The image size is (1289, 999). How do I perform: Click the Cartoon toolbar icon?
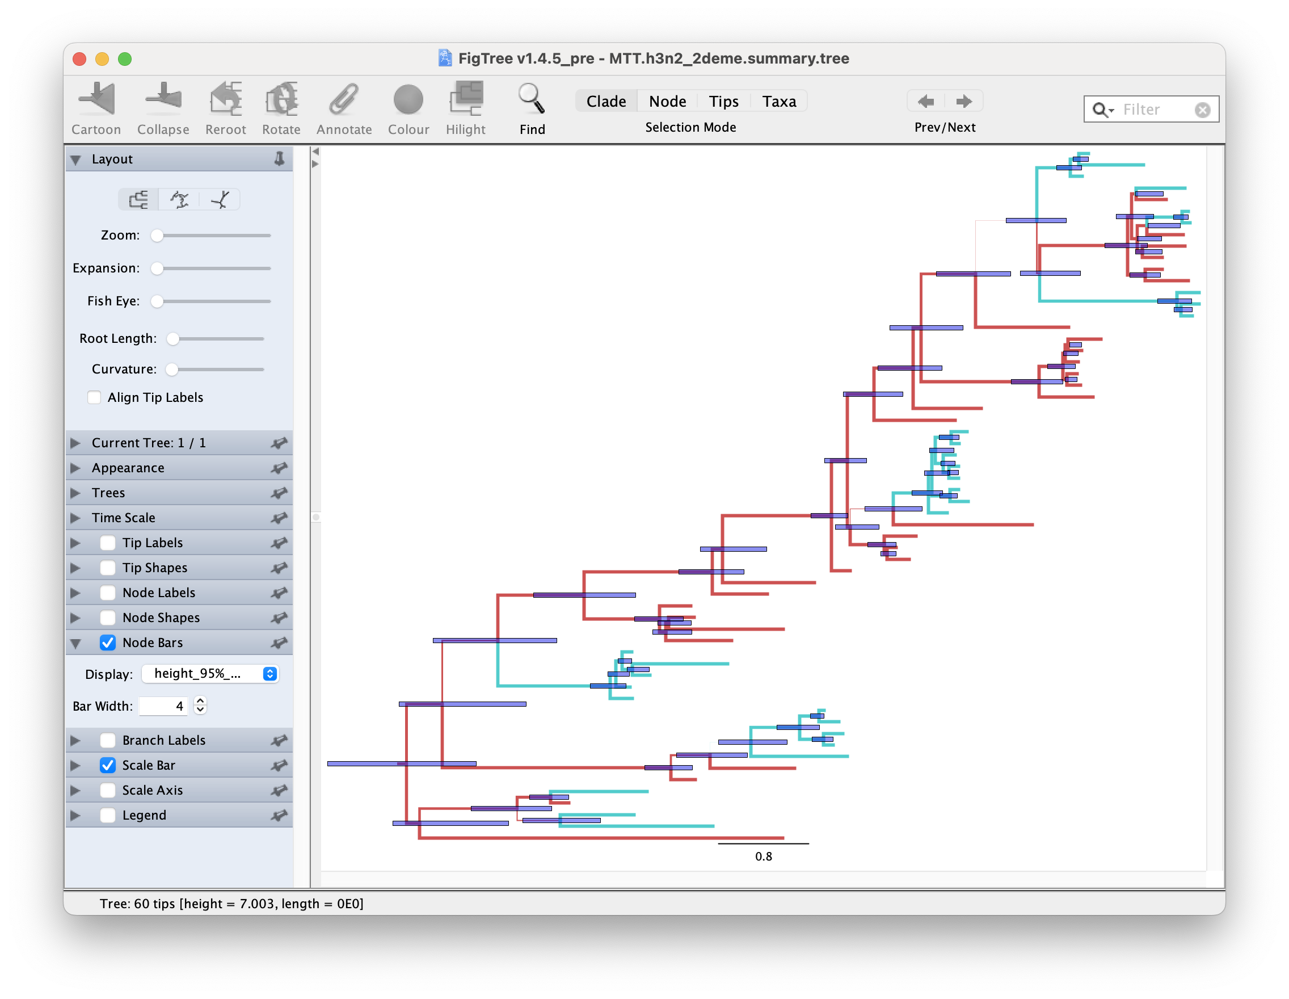coord(96,99)
